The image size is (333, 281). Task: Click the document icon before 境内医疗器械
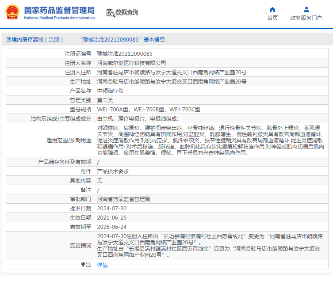coord(9,40)
